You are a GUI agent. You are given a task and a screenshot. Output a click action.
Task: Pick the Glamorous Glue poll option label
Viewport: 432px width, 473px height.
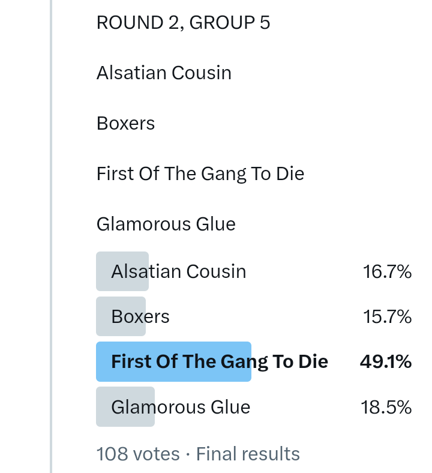click(x=181, y=408)
